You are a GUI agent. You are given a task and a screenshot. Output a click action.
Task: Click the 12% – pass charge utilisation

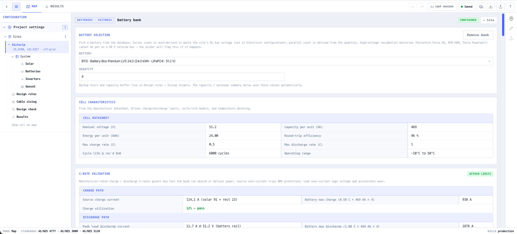point(195,209)
